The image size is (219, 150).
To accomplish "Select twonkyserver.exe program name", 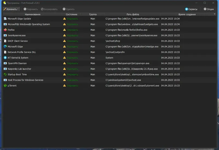I will pos(17,35).
